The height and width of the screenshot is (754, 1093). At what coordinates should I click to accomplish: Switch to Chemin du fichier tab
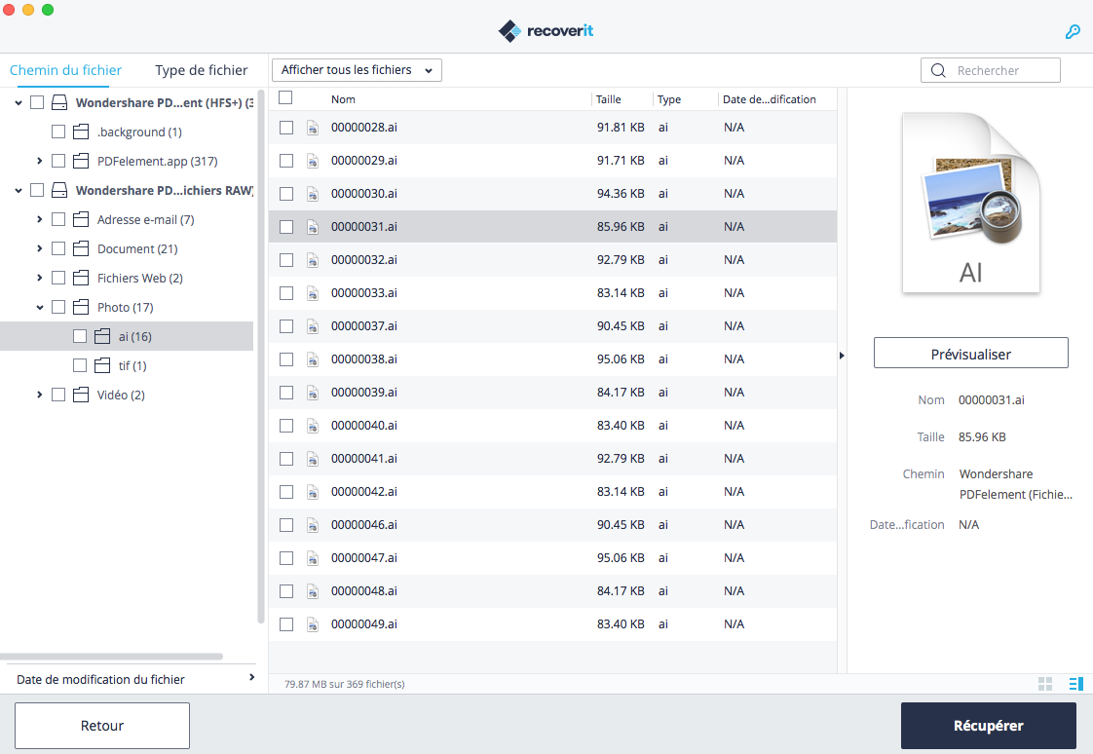tap(65, 70)
